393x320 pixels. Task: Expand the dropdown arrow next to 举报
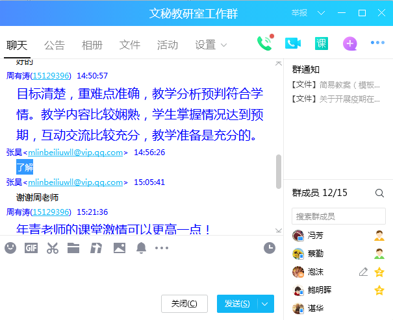coord(322,13)
